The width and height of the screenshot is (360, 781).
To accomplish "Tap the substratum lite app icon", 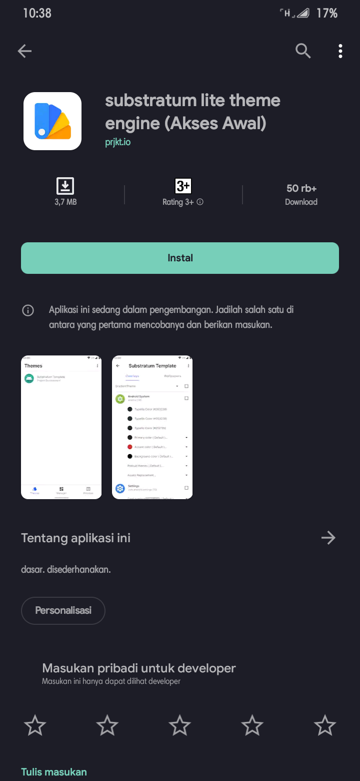I will click(52, 121).
